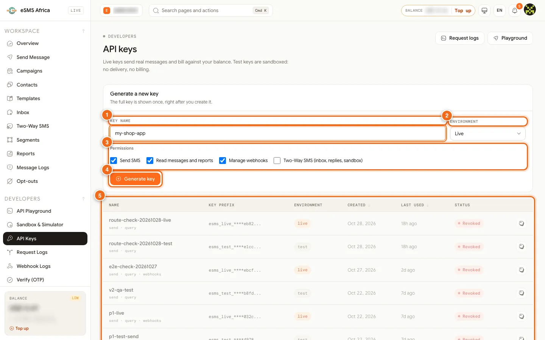Click the API Playground sidebar icon

(10, 211)
